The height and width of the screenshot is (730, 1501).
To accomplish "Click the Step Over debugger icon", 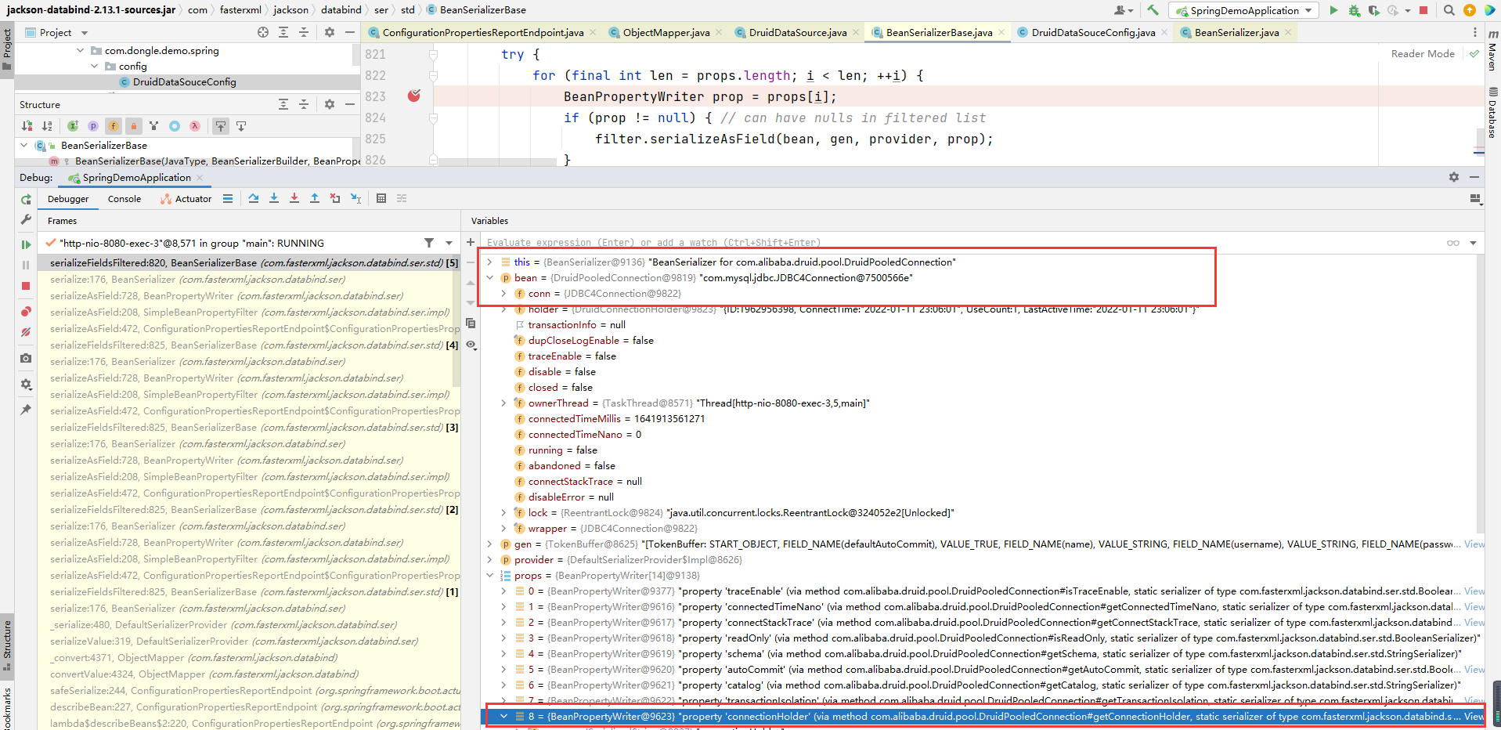I will [x=254, y=198].
